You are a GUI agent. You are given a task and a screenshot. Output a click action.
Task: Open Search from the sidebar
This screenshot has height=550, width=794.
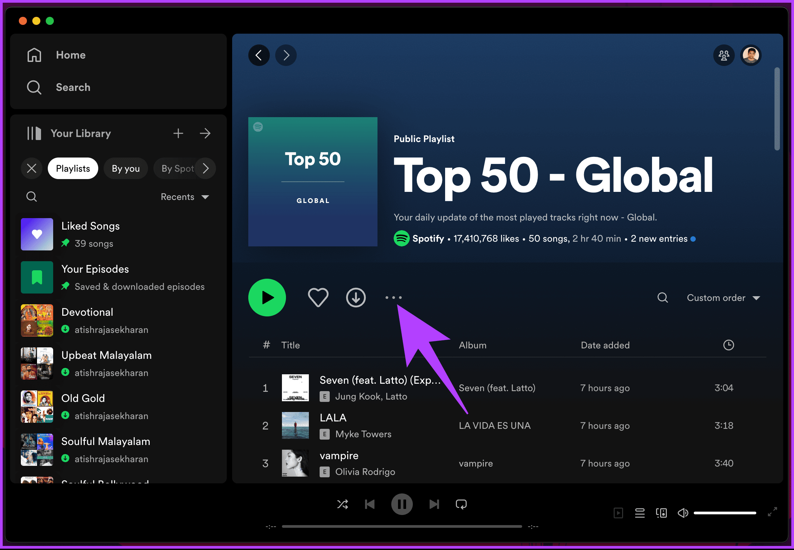(59, 87)
